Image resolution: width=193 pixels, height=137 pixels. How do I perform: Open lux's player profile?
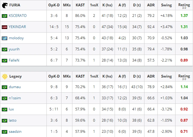point(11,109)
